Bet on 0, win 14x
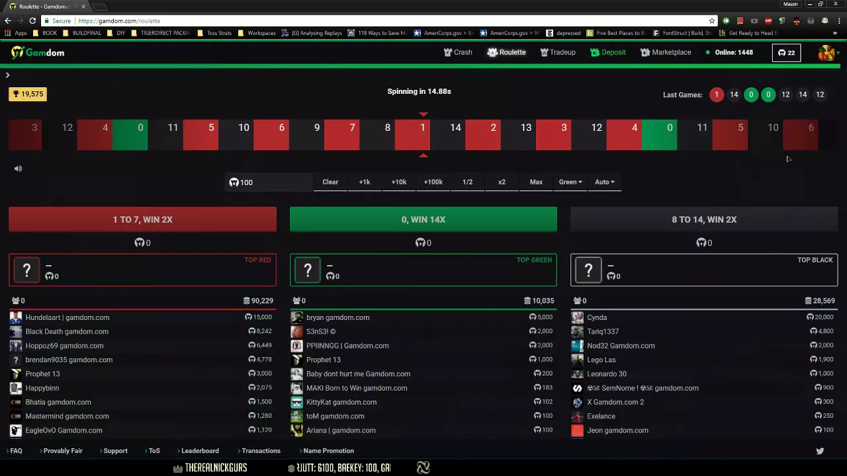This screenshot has width=847, height=476. click(x=423, y=219)
